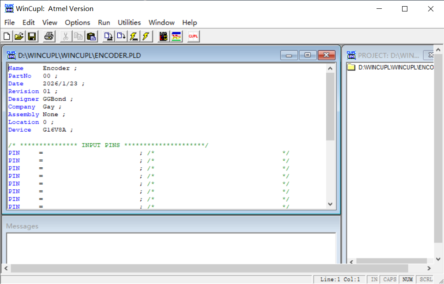Image resolution: width=444 pixels, height=284 pixels.
Task: Run device independent compile toolbar icon
Action: click(121, 37)
